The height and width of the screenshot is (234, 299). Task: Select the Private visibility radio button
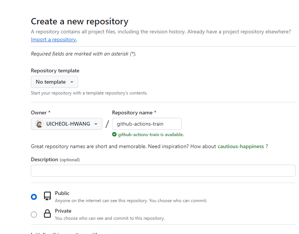pyautogui.click(x=34, y=214)
